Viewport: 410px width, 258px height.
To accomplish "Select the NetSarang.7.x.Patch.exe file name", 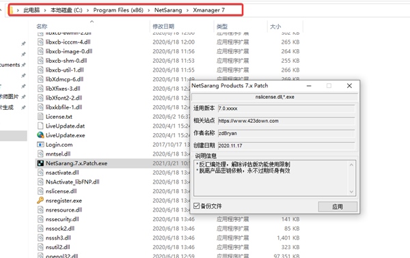I will 77,164.
